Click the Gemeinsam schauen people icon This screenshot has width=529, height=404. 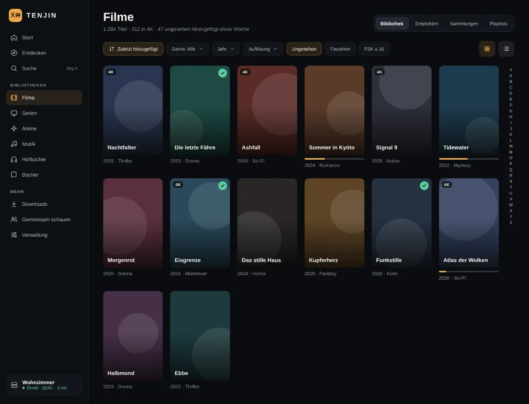point(14,220)
